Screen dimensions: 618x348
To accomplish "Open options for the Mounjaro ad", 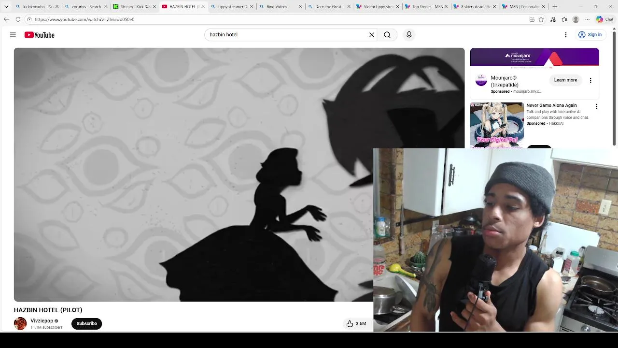I will [590, 80].
